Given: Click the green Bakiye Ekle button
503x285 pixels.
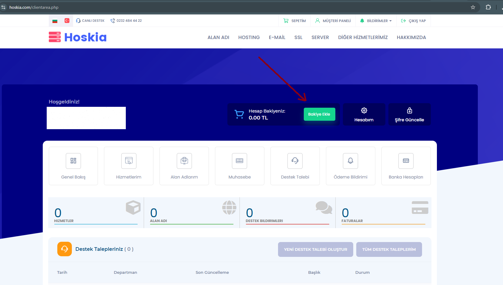Looking at the screenshot, I should point(319,114).
